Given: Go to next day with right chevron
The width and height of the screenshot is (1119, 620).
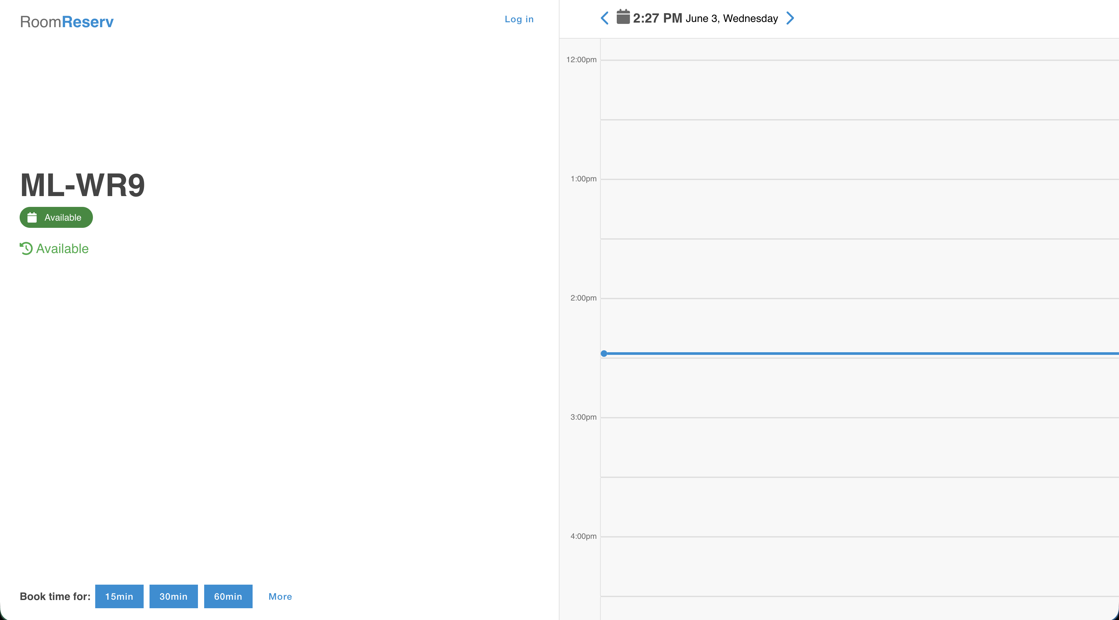Looking at the screenshot, I should tap(790, 18).
